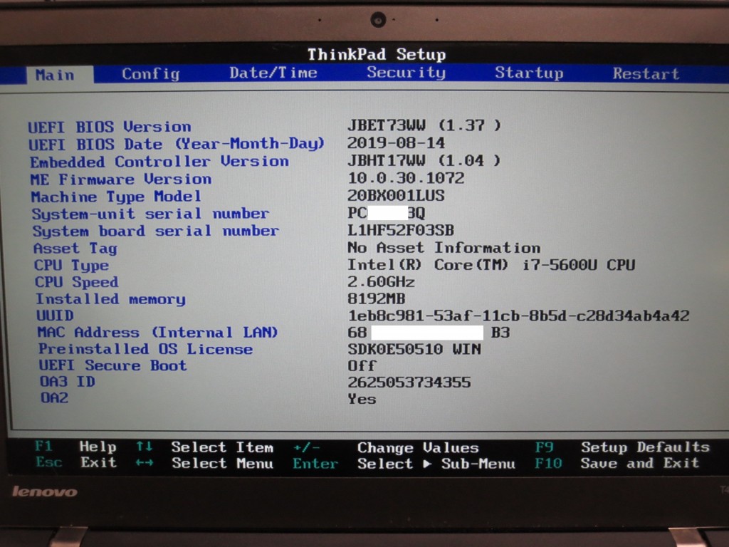Click the UUID label

click(x=56, y=316)
